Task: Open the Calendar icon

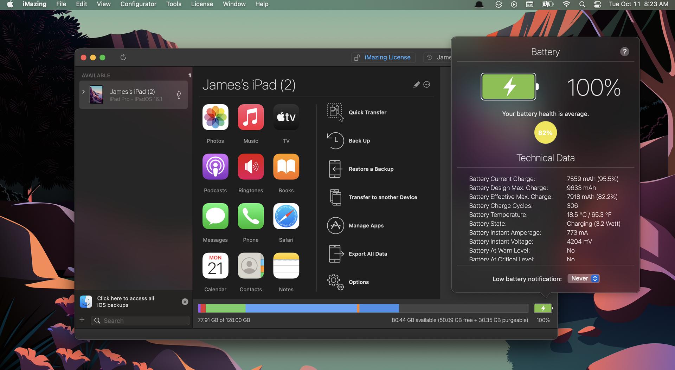Action: tap(215, 266)
